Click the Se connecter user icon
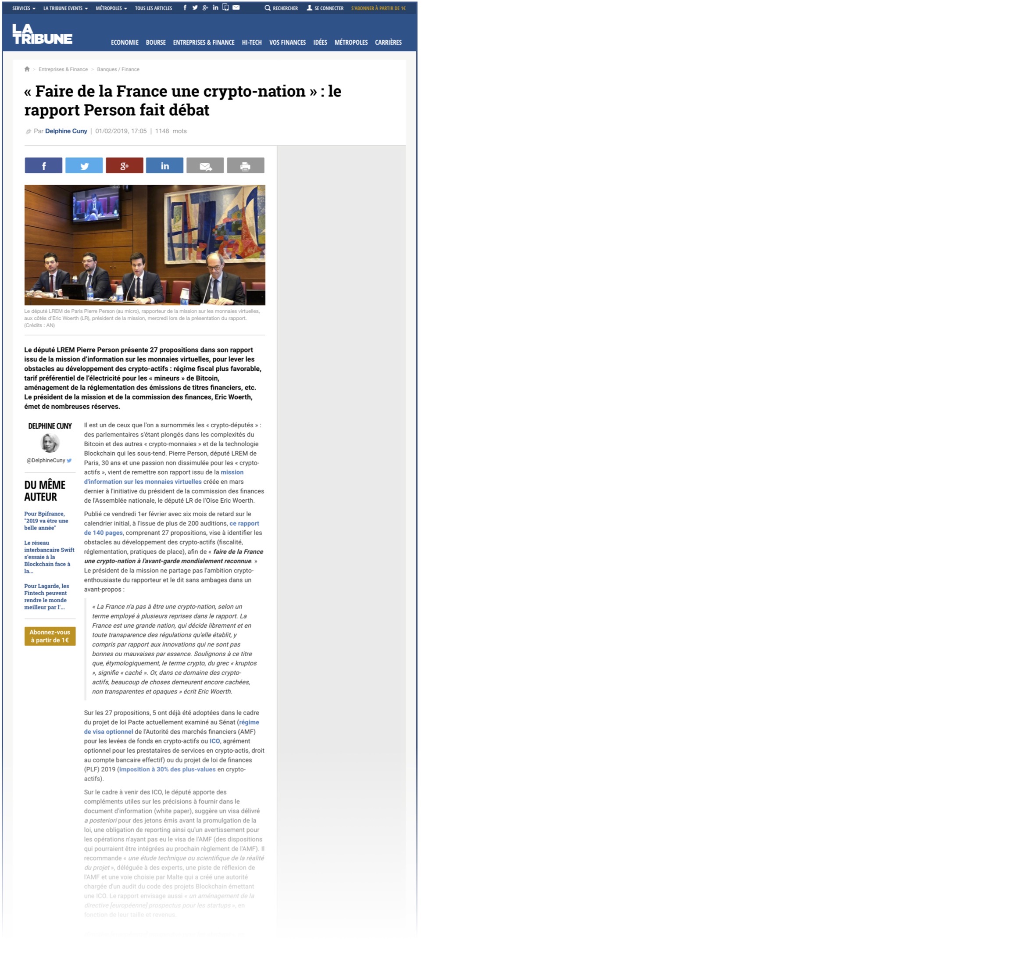 (x=310, y=8)
